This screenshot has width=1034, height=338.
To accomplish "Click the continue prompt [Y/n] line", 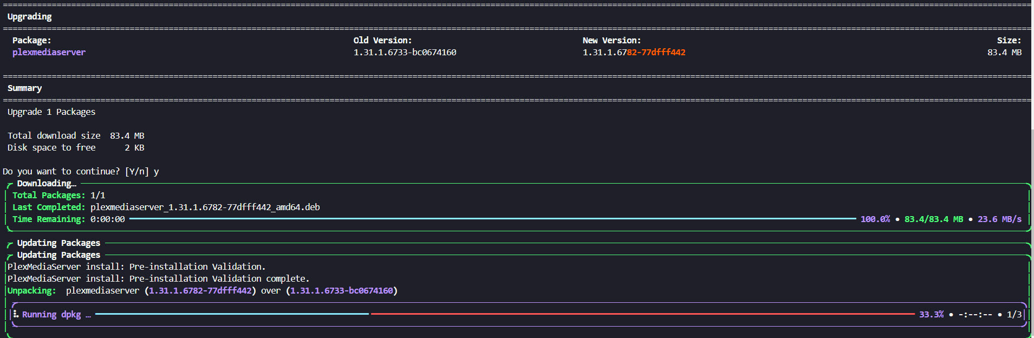I will click(81, 172).
